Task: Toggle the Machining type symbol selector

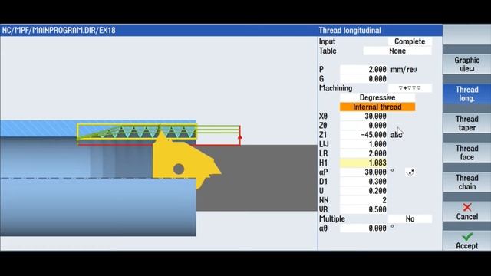Action: coord(410,88)
